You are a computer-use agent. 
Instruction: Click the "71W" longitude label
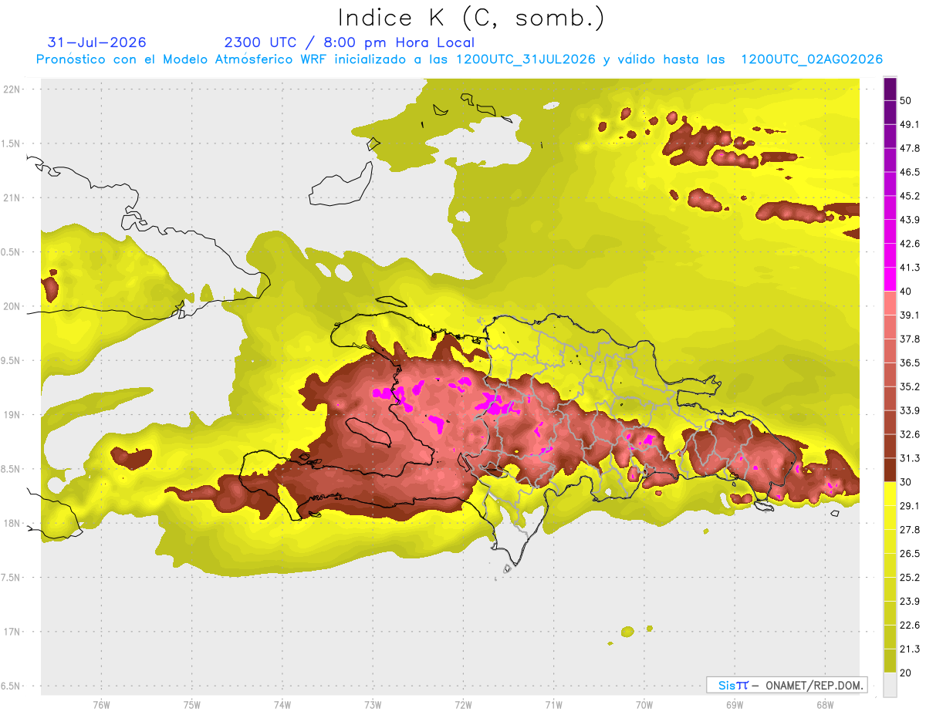(x=553, y=704)
